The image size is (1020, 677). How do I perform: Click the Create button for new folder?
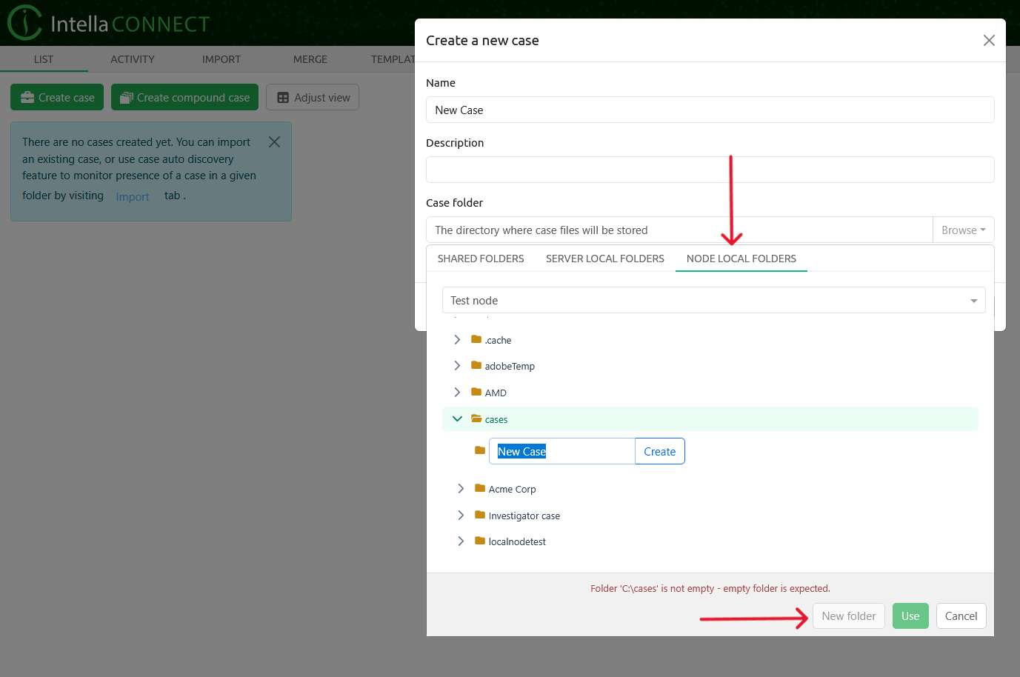point(659,451)
